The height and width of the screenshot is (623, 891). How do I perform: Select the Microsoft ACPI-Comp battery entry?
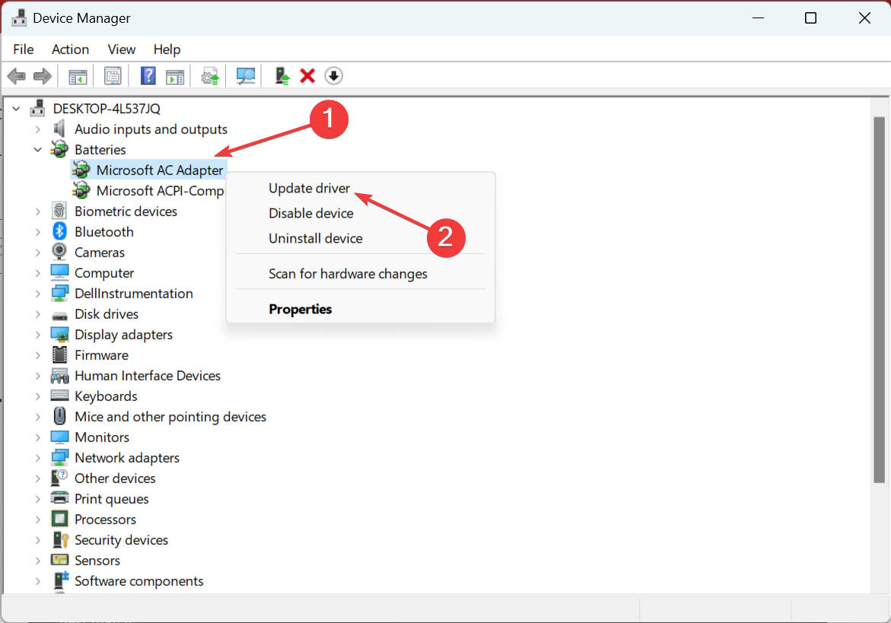pyautogui.click(x=160, y=191)
